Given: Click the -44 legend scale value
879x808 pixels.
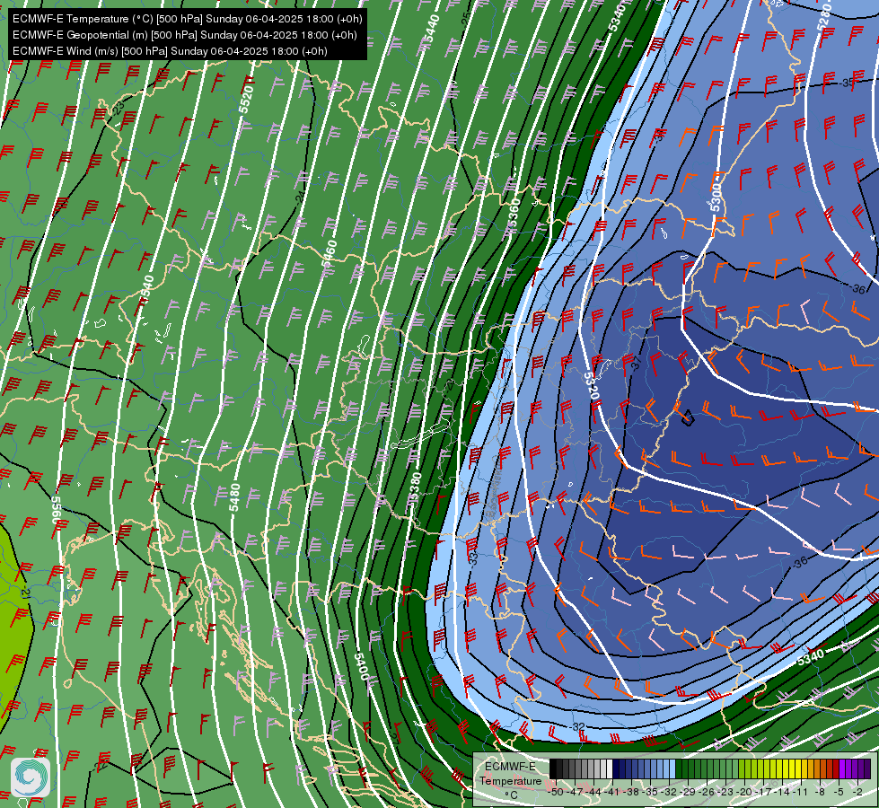Looking at the screenshot, I should point(594,793).
